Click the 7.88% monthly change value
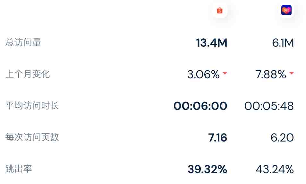 271,74
